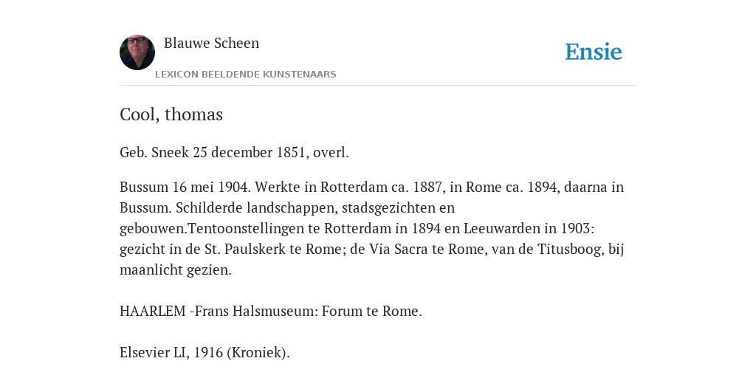Click the phrase 'Forum te Rome'
756x378 pixels.
click(371, 311)
